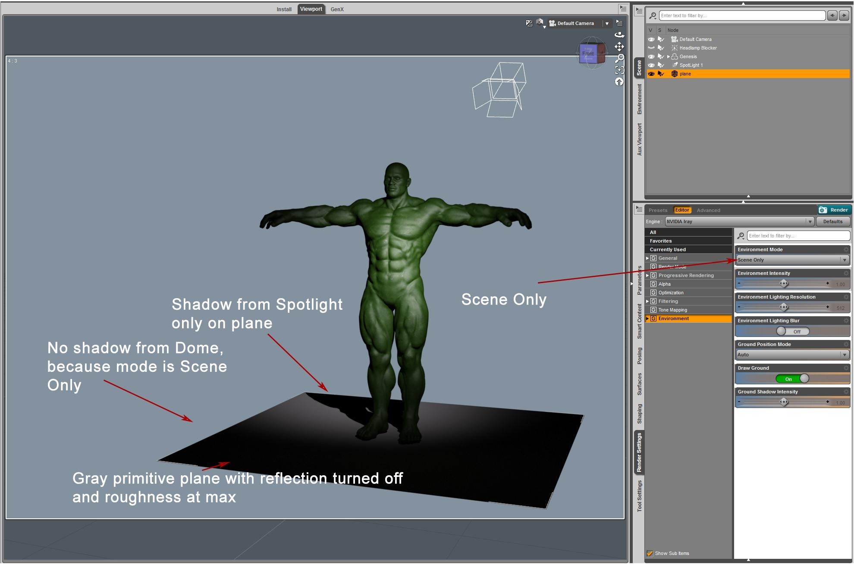Toggle Environment Lighting Blur switch
Image resolution: width=854 pixels, height=564 pixels.
click(792, 331)
